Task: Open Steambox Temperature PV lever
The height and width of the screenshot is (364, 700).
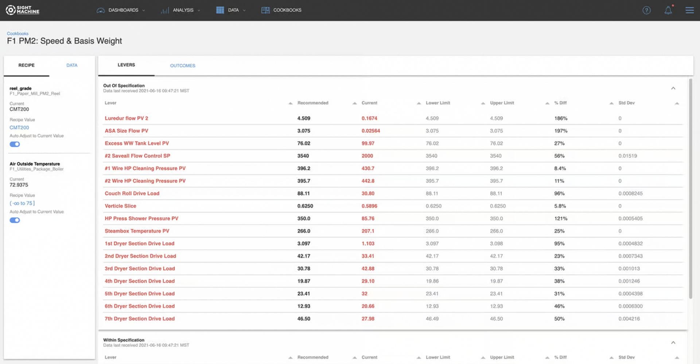Action: pos(137,231)
